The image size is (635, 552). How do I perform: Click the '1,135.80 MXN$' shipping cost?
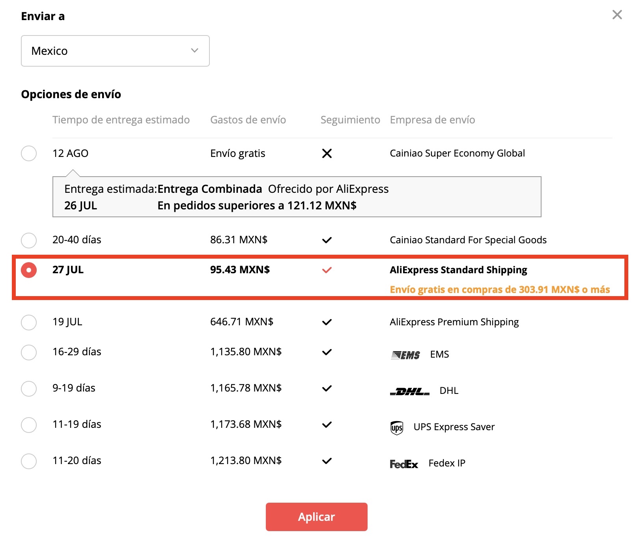point(246,352)
